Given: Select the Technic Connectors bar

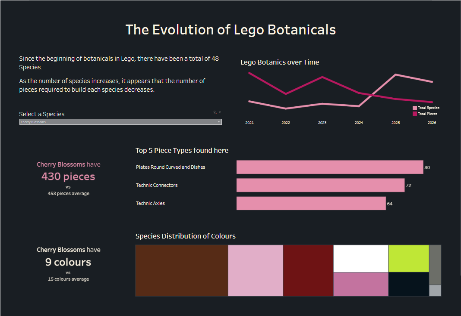Looking at the screenshot, I should [320, 185].
